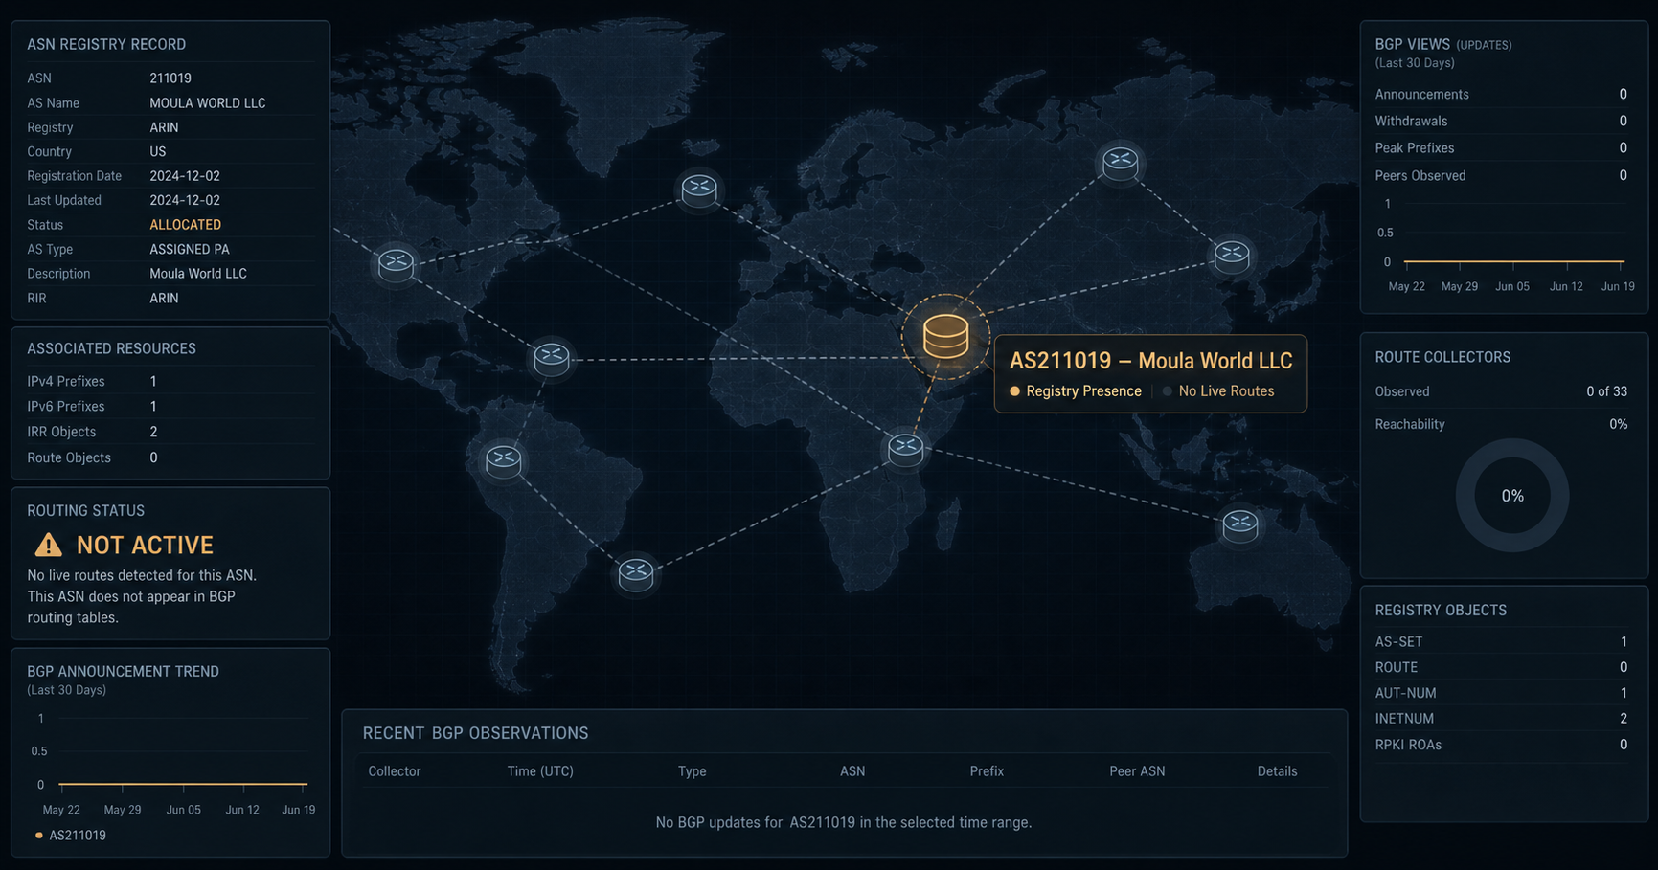Sort by the Type column header
The width and height of the screenshot is (1658, 870).
point(692,771)
